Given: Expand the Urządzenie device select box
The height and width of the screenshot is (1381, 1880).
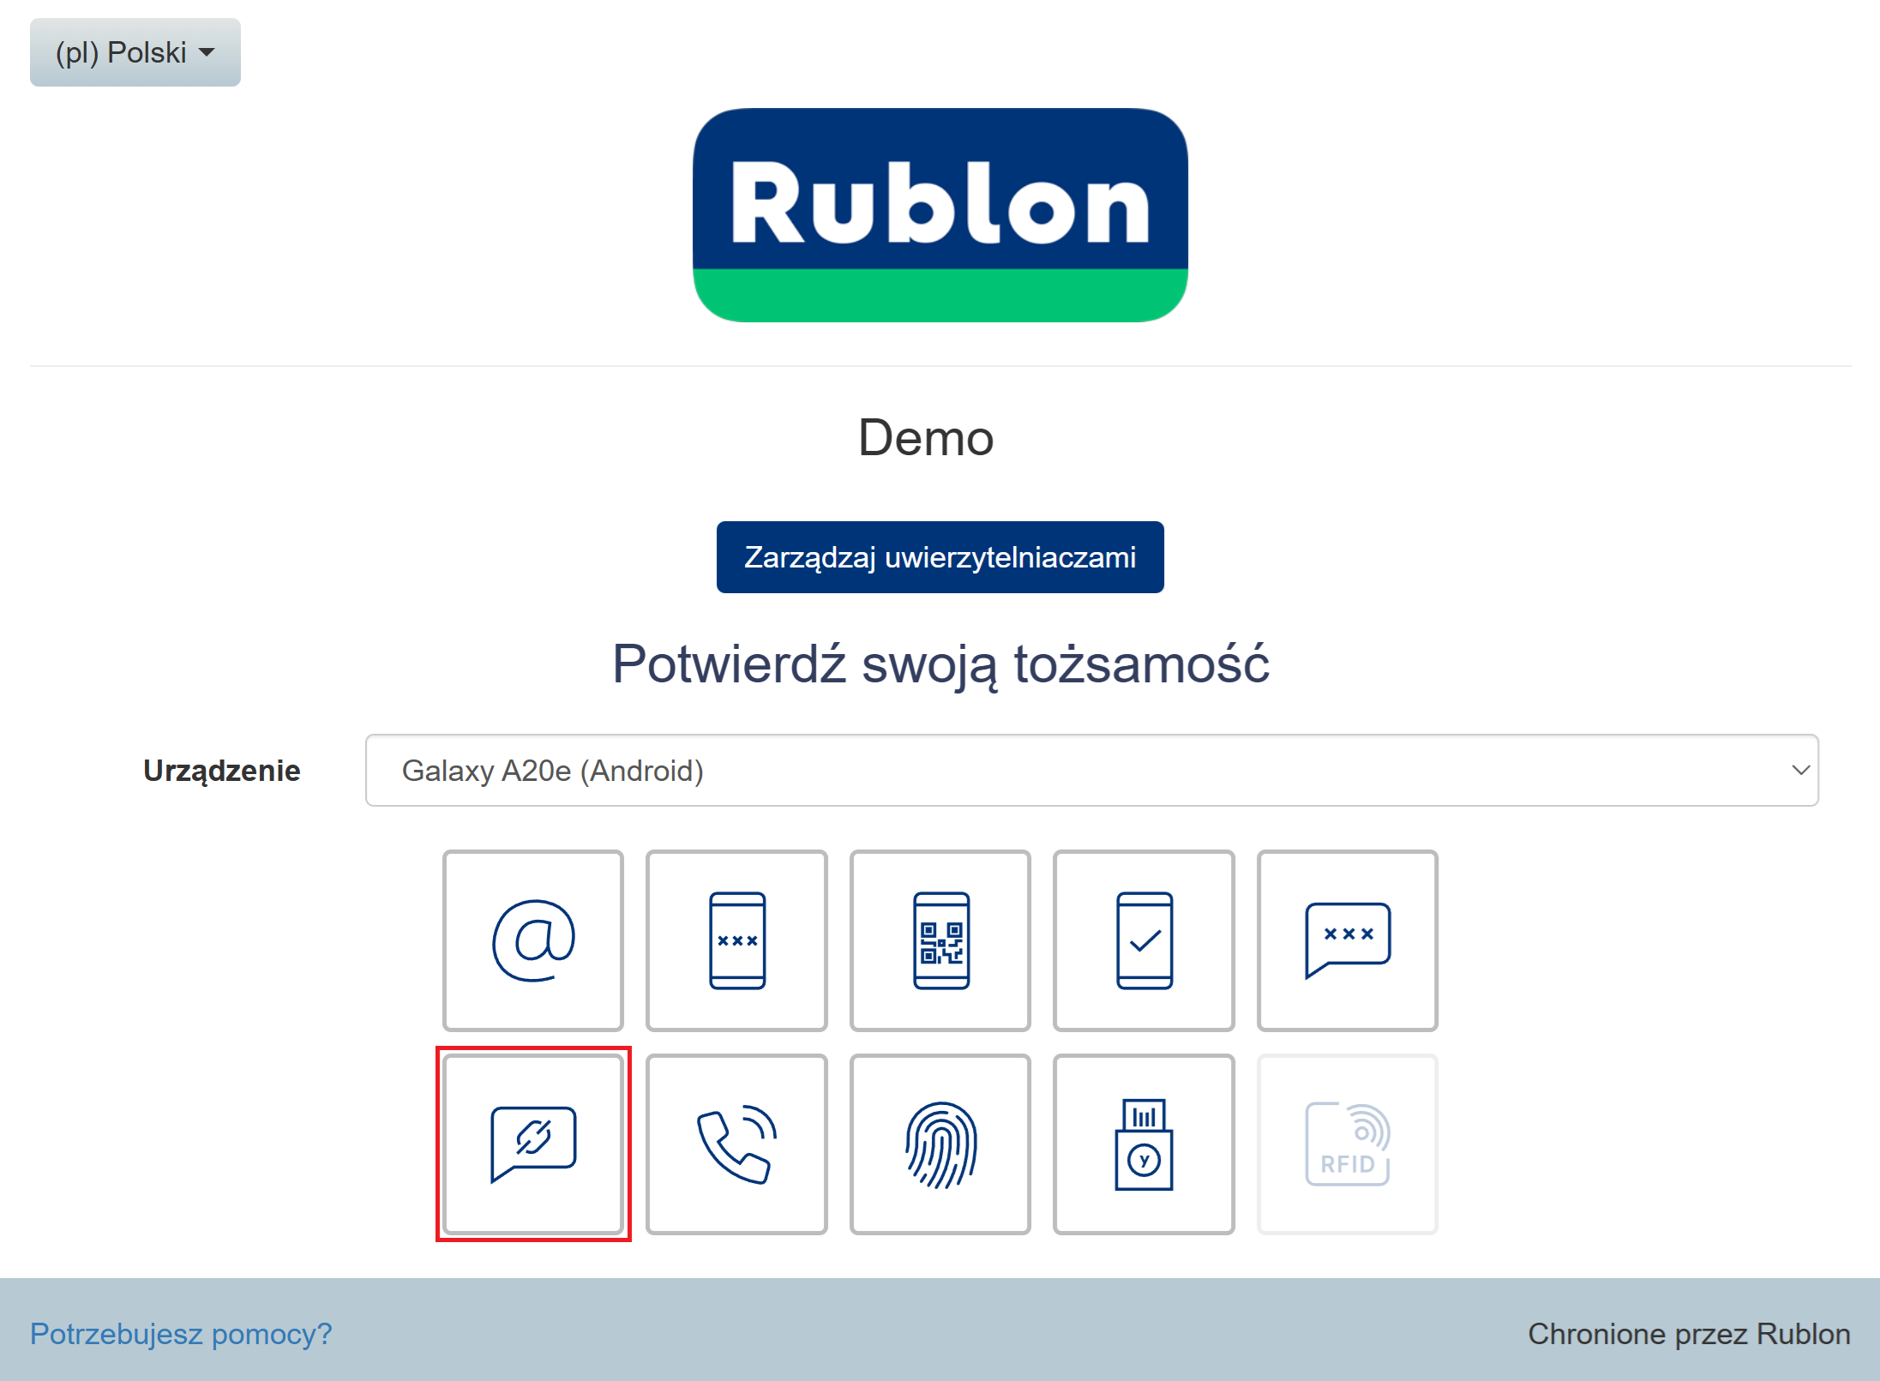Looking at the screenshot, I should tap(1090, 770).
